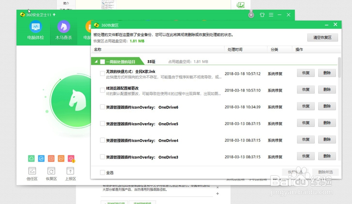This screenshot has width=352, height=204.
Task: Click the blue speed icon next to the cloud
Action: coord(41,159)
